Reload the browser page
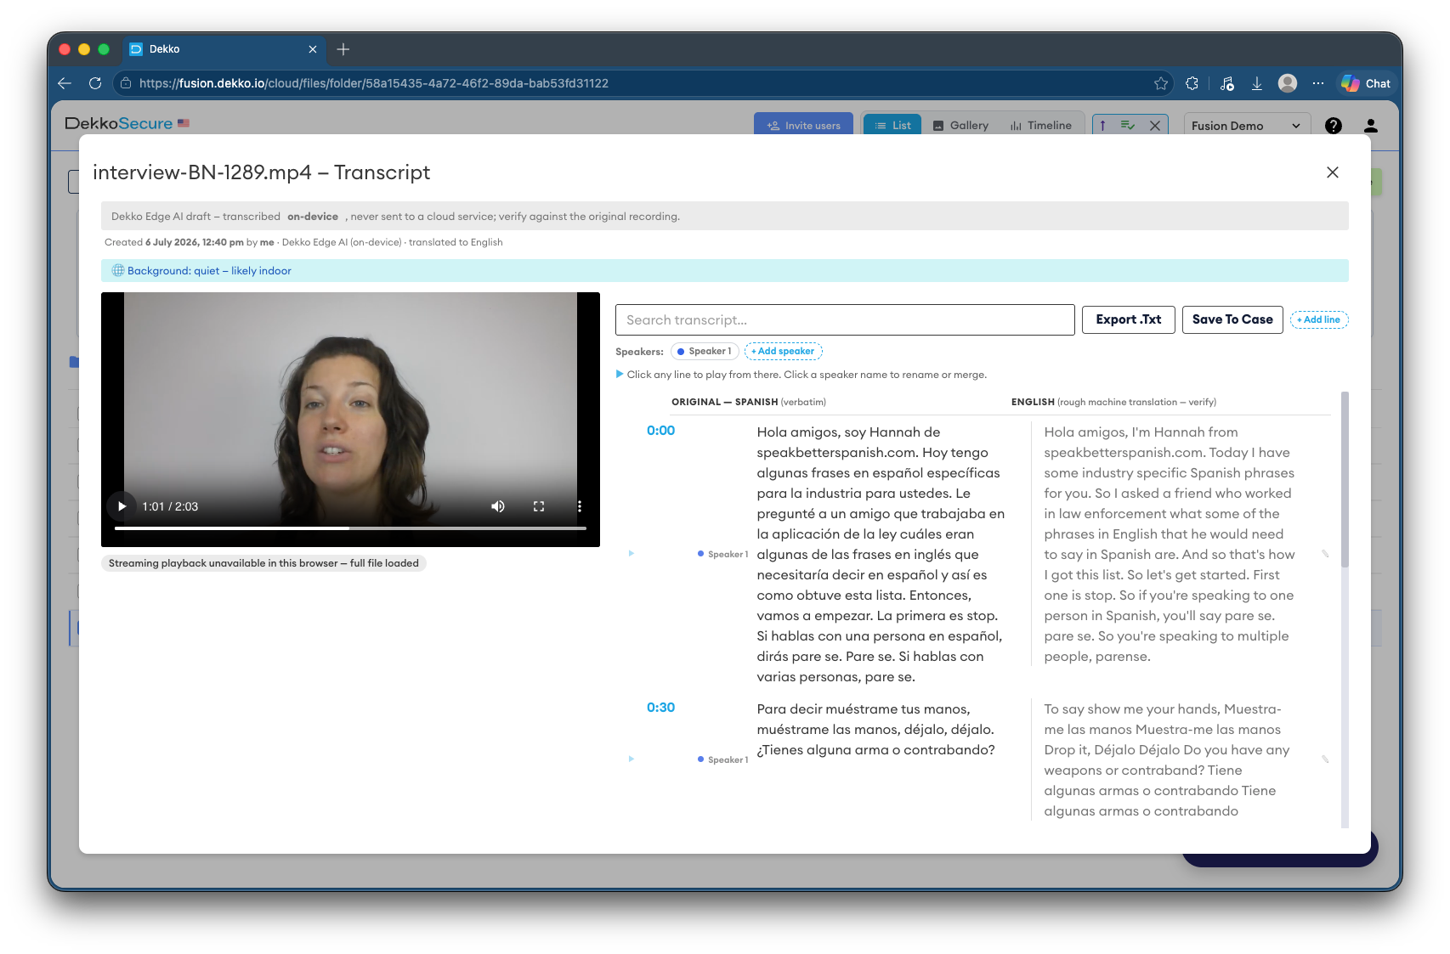The height and width of the screenshot is (954, 1450). [x=95, y=83]
